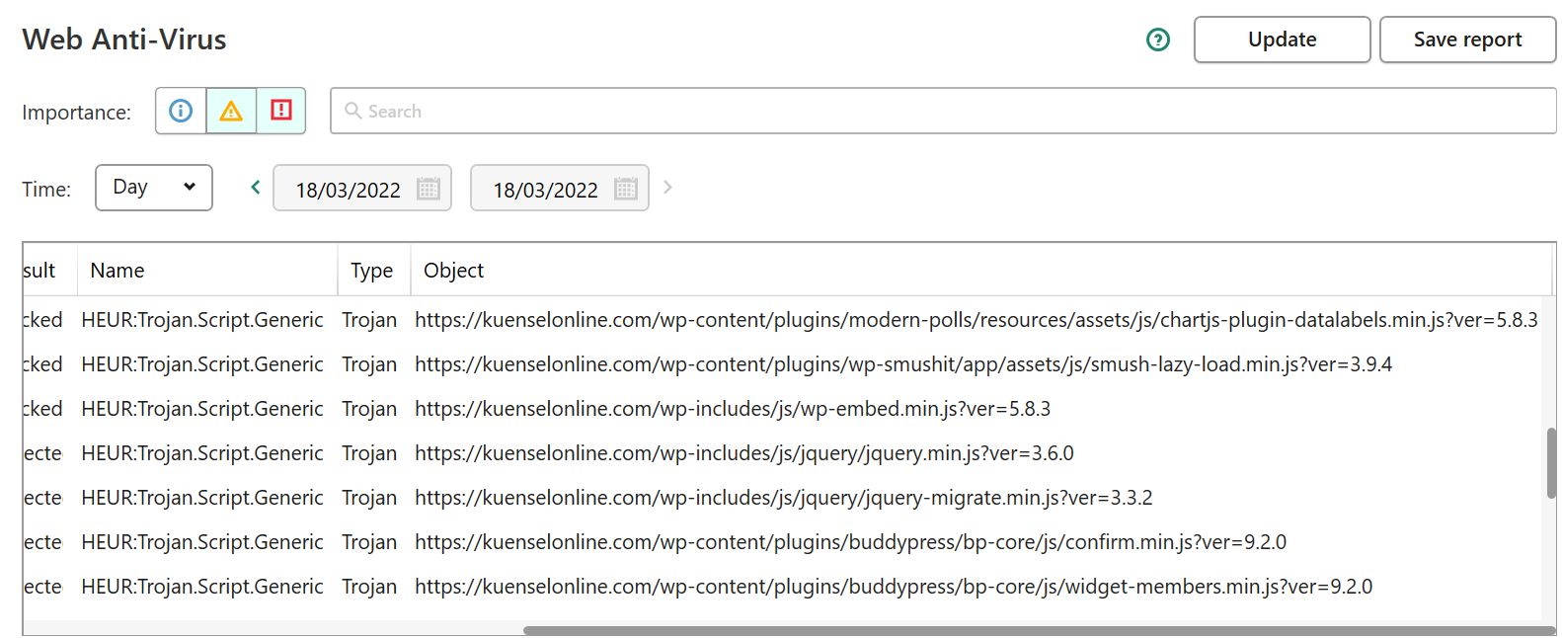Click the horizontal scrollbar thumb
Viewport: 1562px width, 638px height.
1040,630
